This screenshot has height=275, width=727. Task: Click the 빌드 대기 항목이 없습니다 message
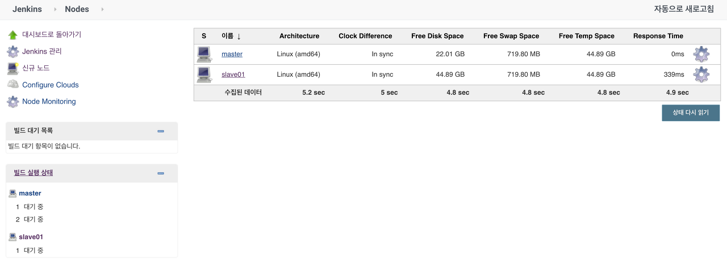point(44,146)
